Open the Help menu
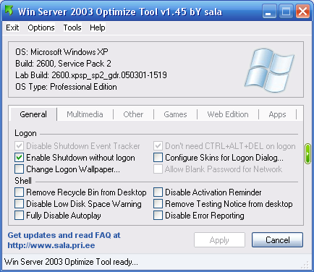The width and height of the screenshot is (314, 272). (x=98, y=27)
